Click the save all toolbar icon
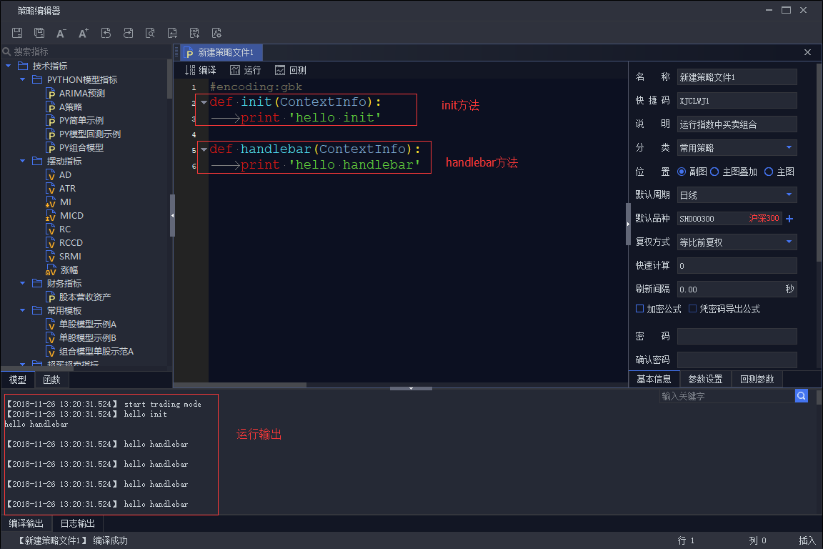823x549 pixels. tap(39, 33)
